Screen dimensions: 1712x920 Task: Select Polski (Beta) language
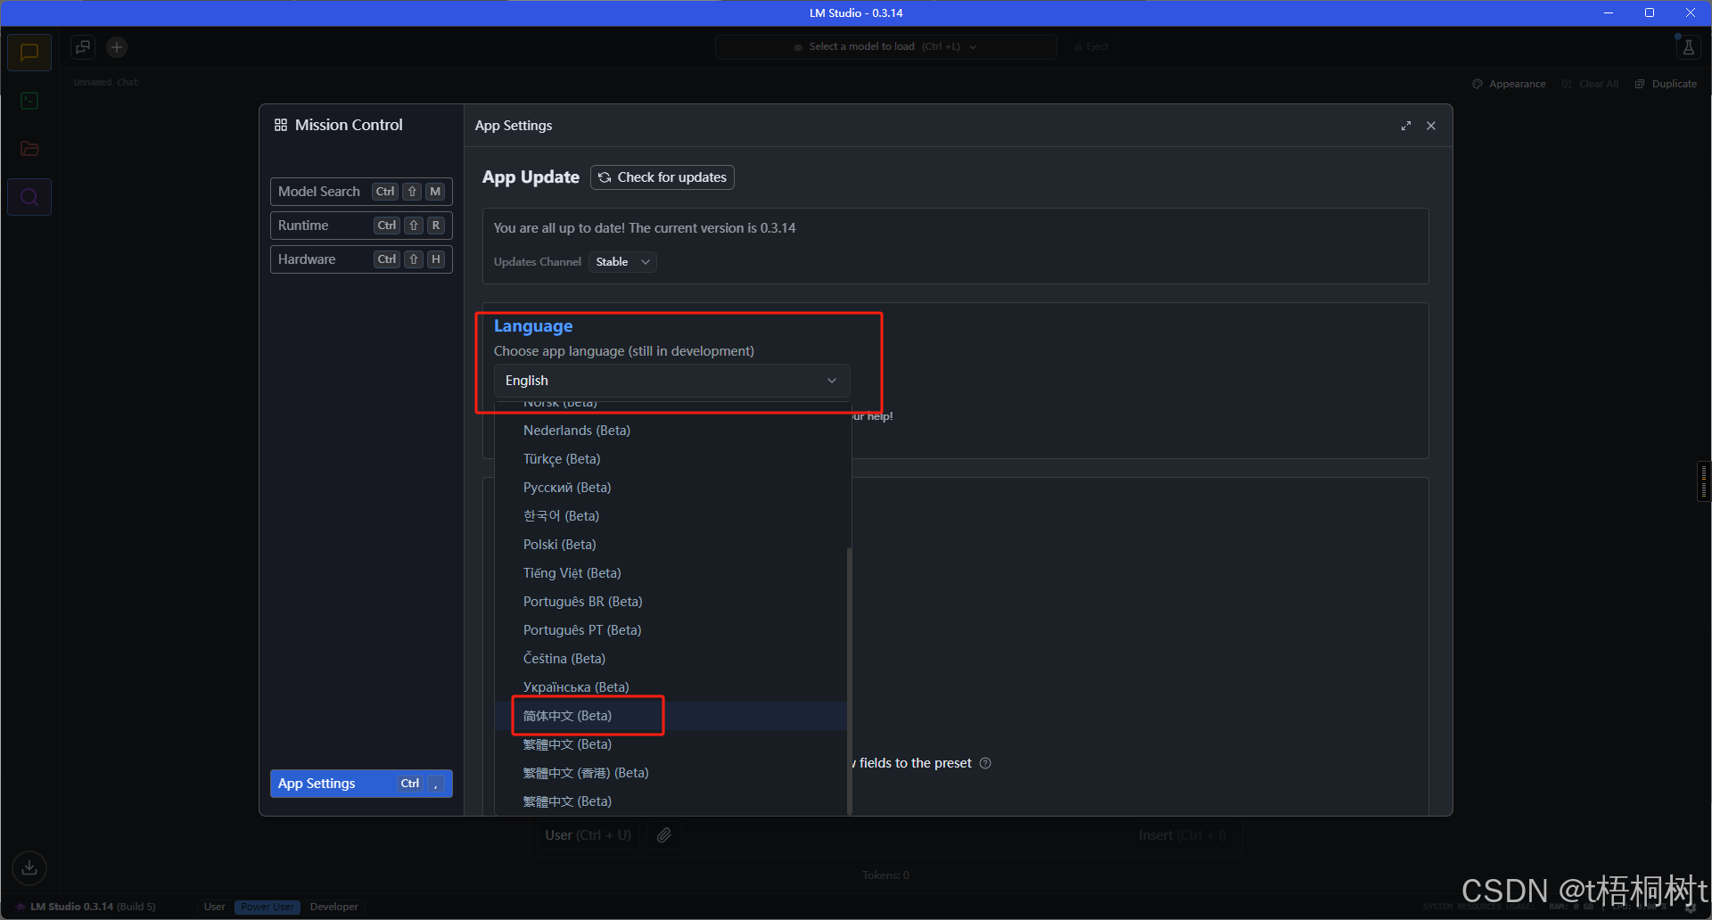[671, 545]
